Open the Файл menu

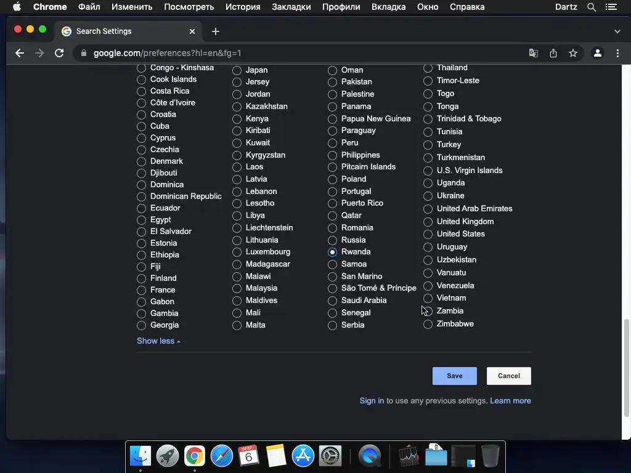click(x=89, y=7)
